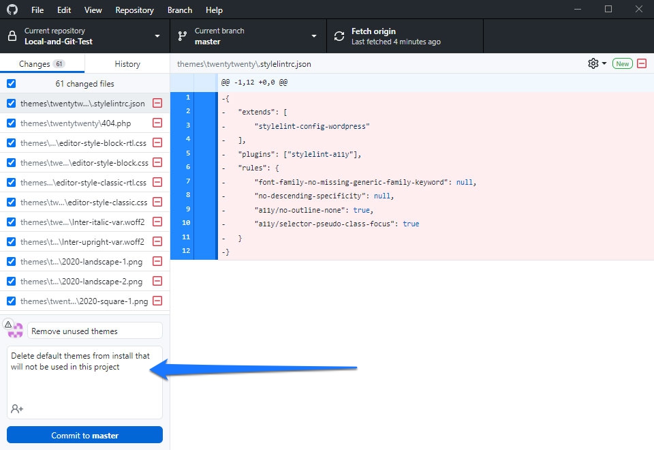
Task: Click deleted status icon for editor-style-block.css
Action: click(x=157, y=162)
